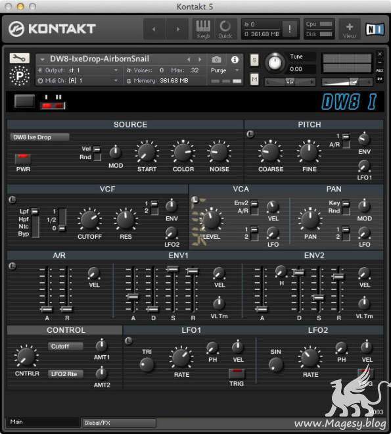
Task: Click the PV button in instrument header
Action: [380, 79]
